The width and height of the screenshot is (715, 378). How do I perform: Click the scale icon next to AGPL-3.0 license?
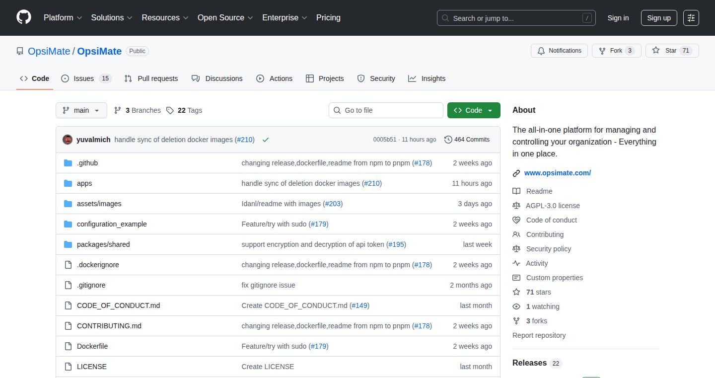[x=516, y=206]
